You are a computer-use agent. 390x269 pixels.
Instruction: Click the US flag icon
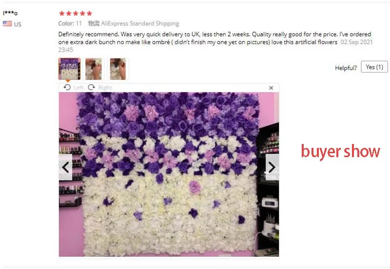tap(7, 23)
